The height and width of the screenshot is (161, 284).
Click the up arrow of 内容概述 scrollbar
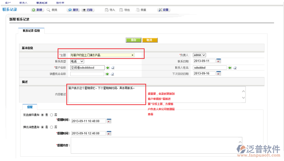click(243, 91)
